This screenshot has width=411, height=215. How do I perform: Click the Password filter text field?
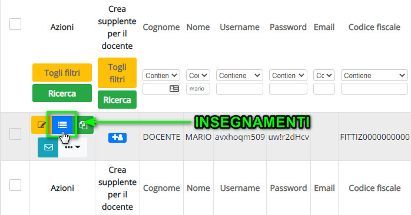coord(288,89)
